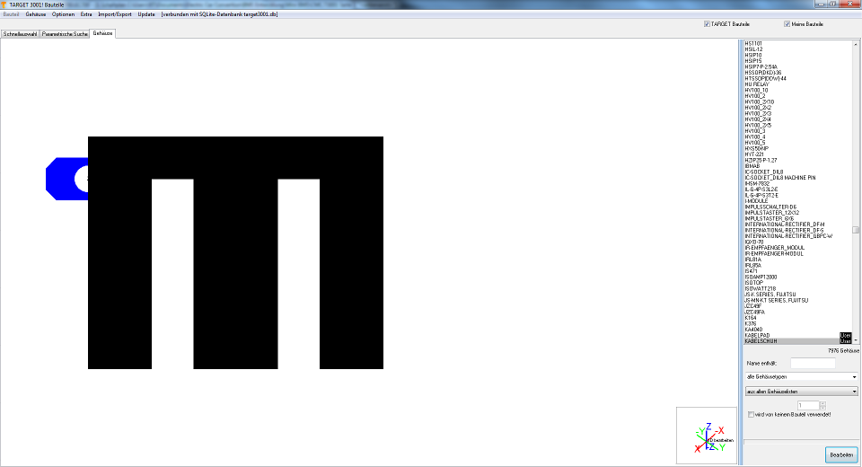The height and width of the screenshot is (467, 862).
Task: Open the Bauteil menu
Action: pyautogui.click(x=11, y=14)
